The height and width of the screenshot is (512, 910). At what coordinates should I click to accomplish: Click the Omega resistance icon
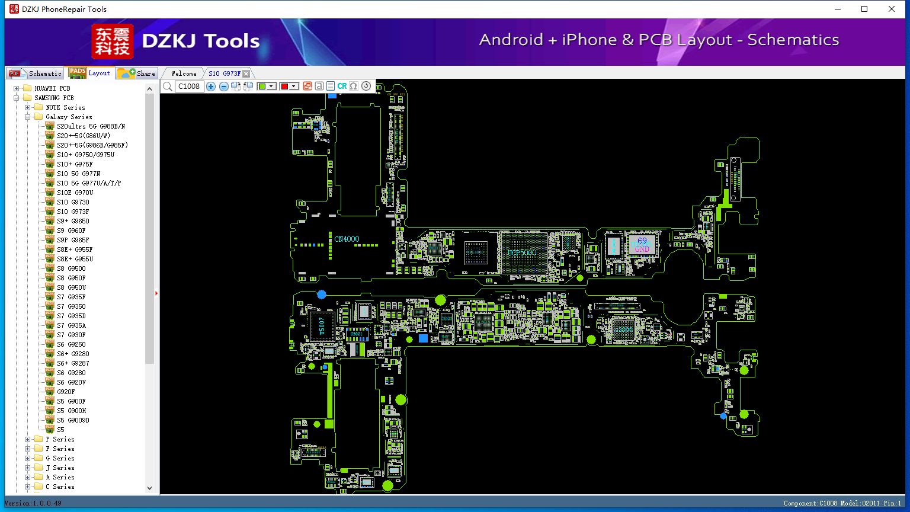[354, 87]
